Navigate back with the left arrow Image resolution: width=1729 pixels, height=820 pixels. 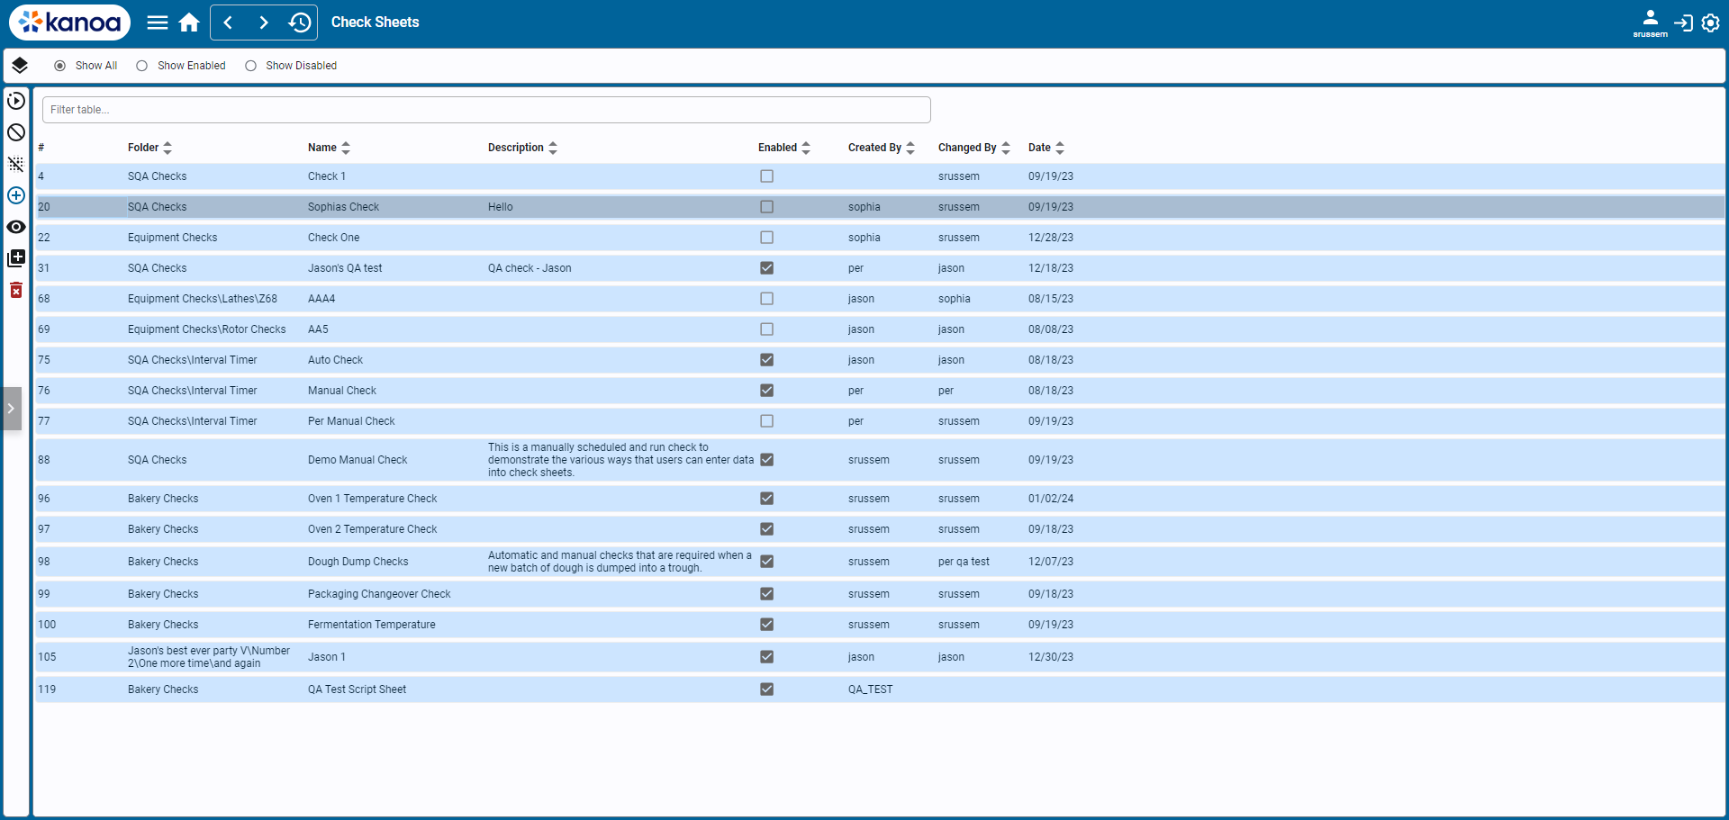(228, 23)
